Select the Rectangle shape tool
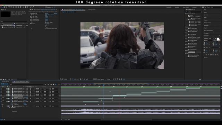 coord(16,7)
